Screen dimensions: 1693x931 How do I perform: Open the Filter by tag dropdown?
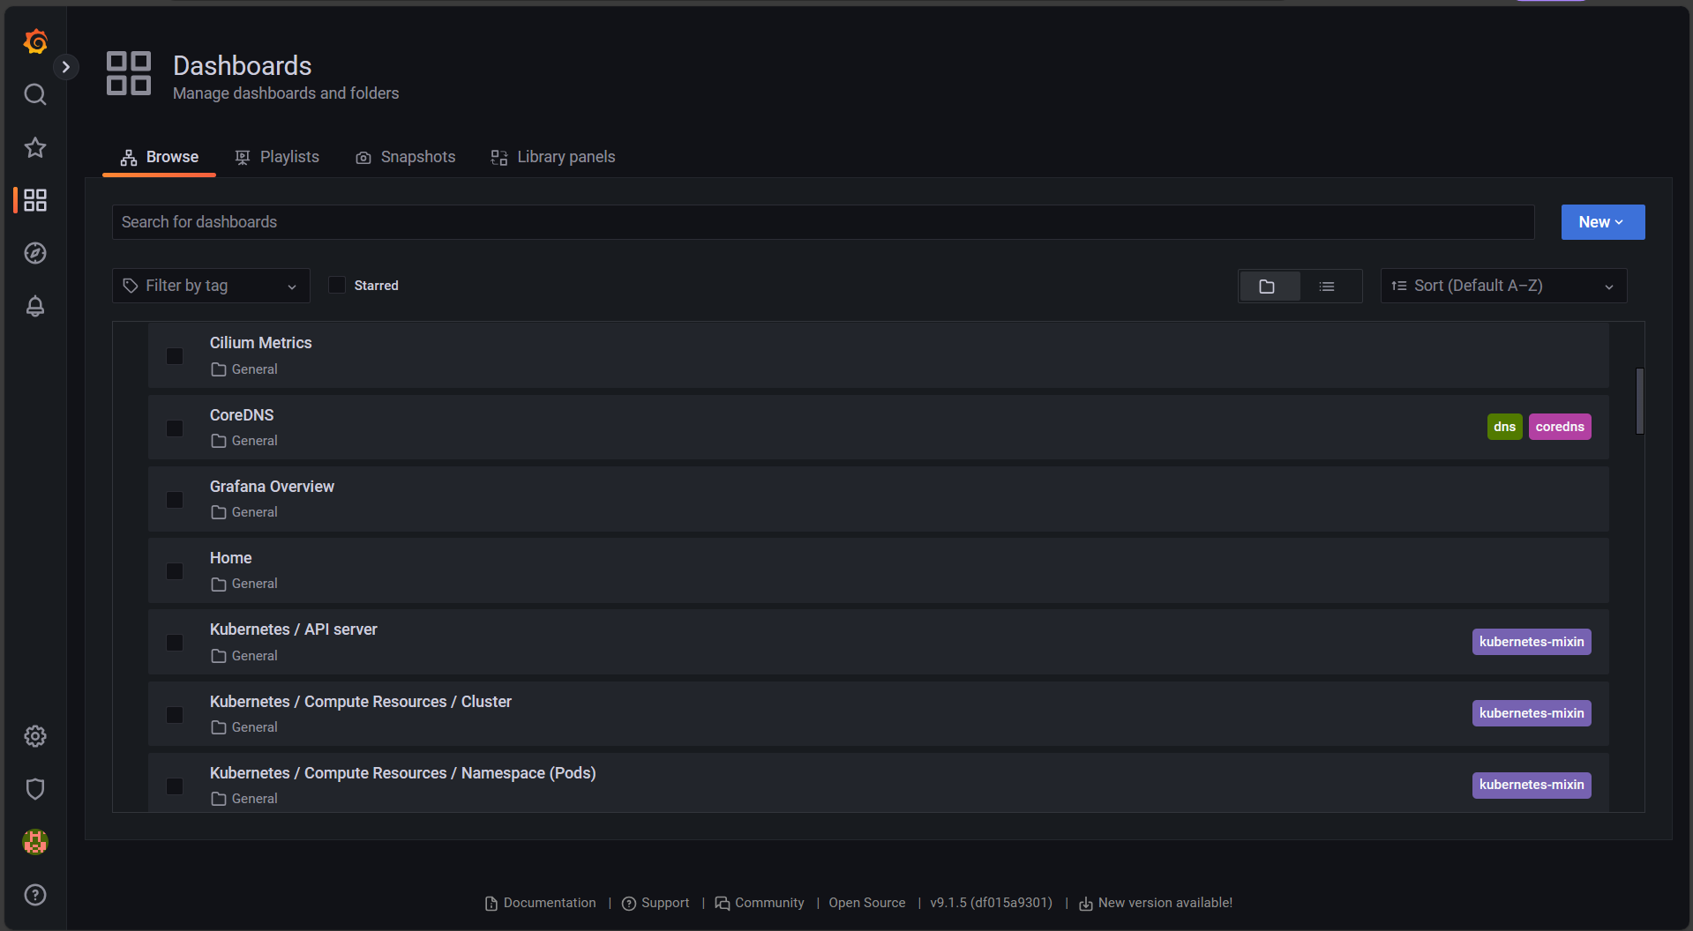pos(210,285)
